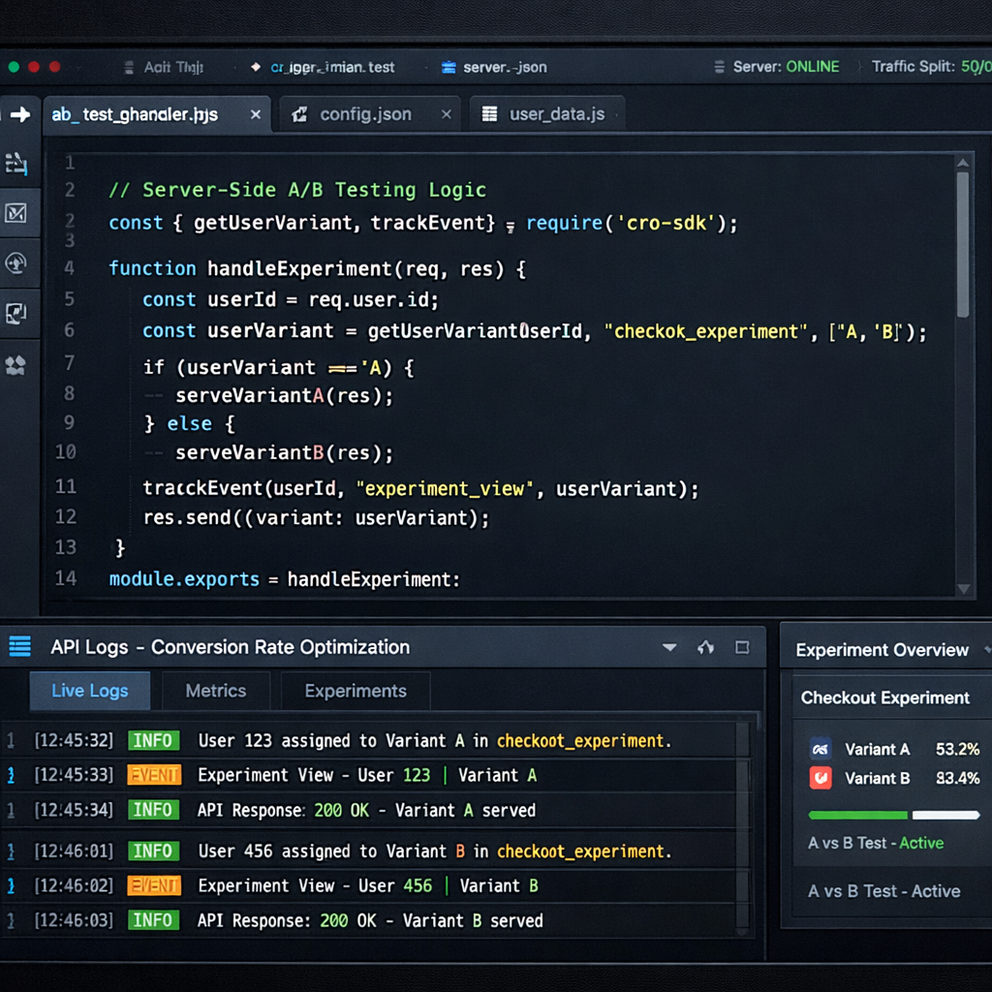Image resolution: width=992 pixels, height=992 pixels.
Task: Click serveVariantB(res) on line 10
Action: pos(284,453)
